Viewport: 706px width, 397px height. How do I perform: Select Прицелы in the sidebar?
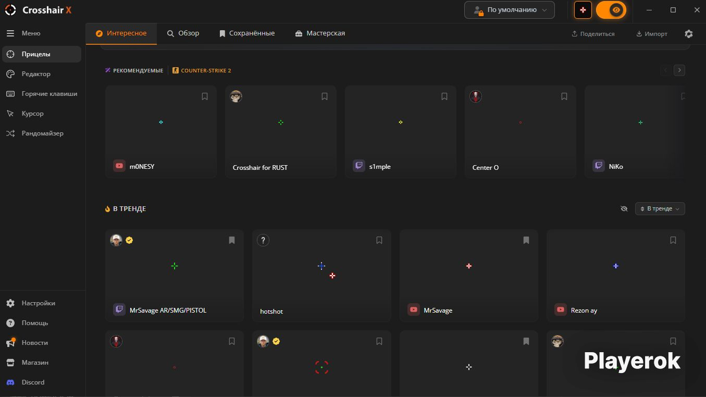click(42, 54)
